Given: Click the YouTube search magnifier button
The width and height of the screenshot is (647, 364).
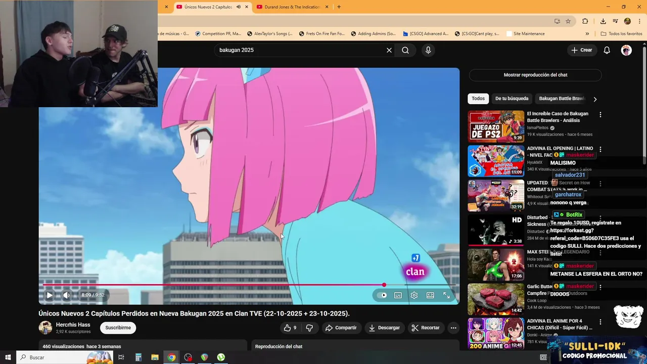Looking at the screenshot, I should pos(405,50).
